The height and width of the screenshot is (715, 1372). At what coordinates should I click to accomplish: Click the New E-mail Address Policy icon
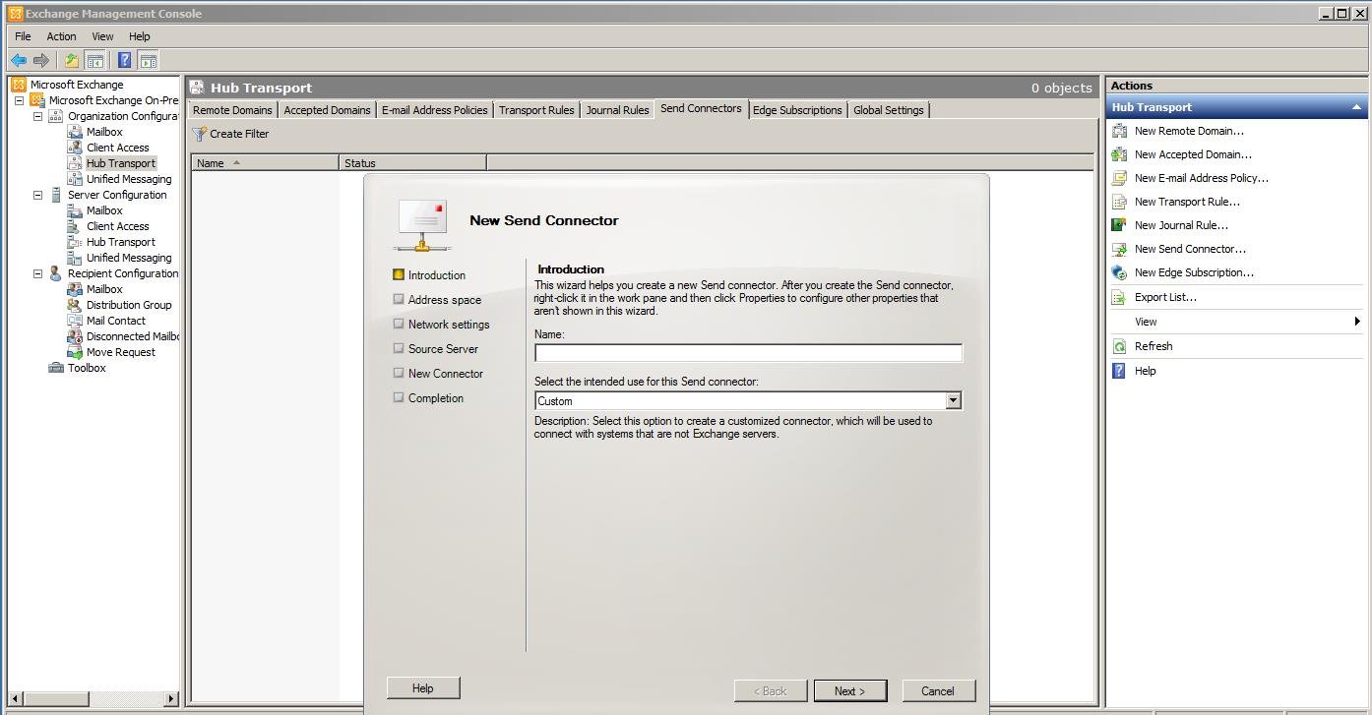[1119, 178]
